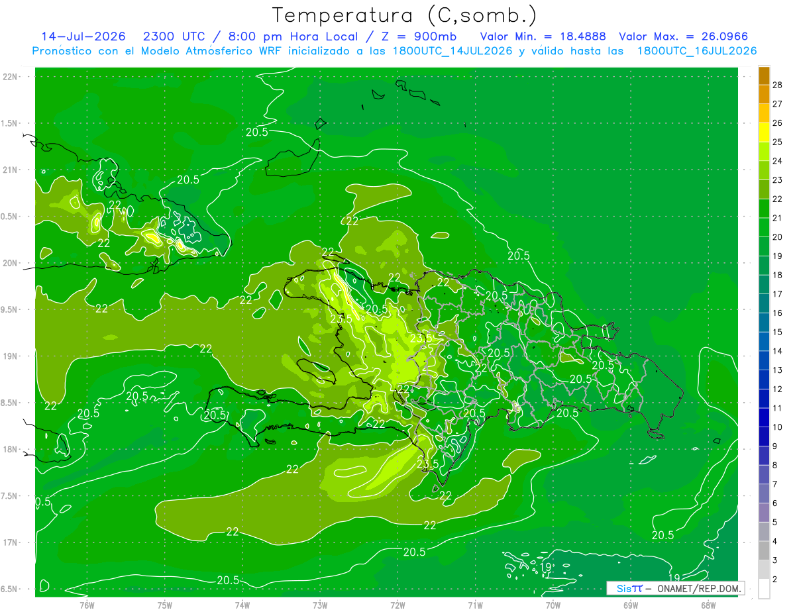Click the "68W" longitude axis label
Viewport: 795px width, 614px height.
point(708,604)
